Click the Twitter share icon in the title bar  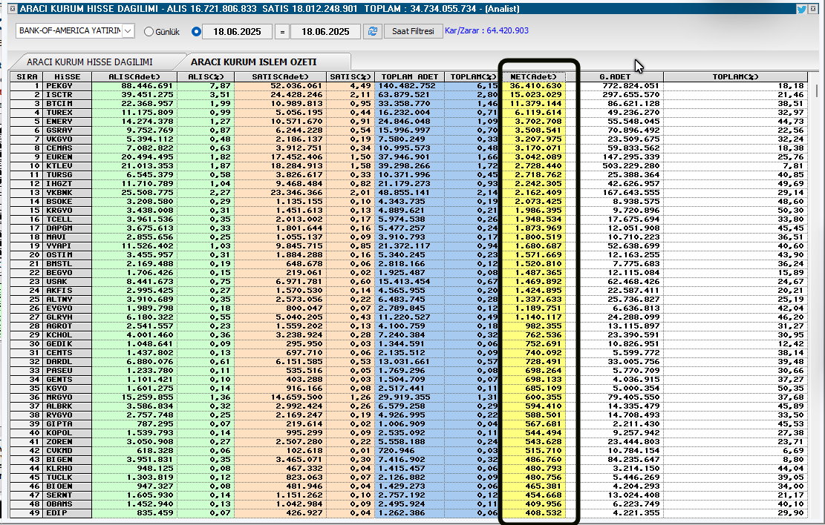800,8
